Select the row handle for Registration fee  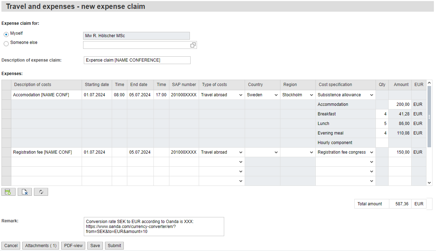tap(6, 152)
